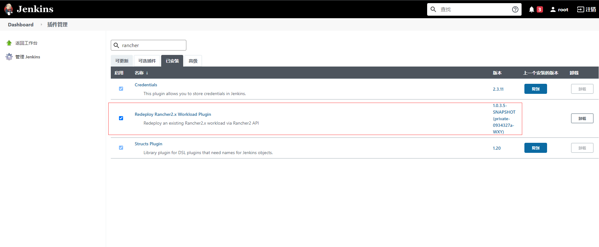This screenshot has height=247, width=599.
Task: Open 管理 Jenkins sidebar link
Action: point(28,57)
